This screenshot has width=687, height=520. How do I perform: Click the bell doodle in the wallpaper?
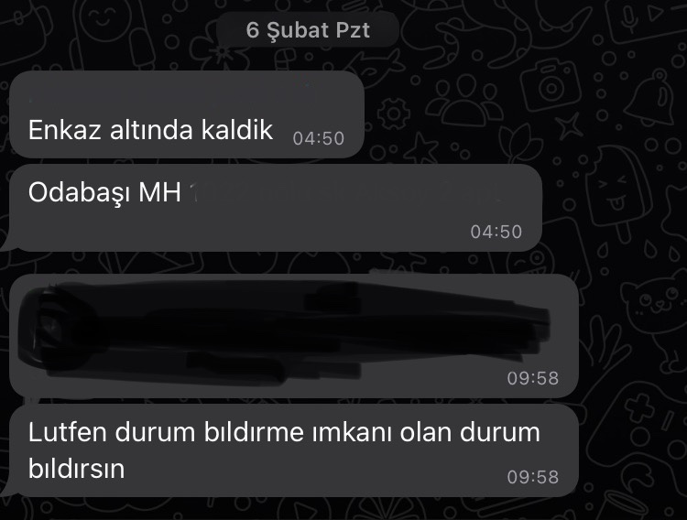coord(650,97)
